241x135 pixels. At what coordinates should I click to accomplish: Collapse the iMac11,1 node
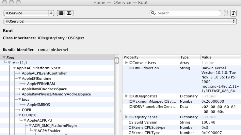(9, 63)
